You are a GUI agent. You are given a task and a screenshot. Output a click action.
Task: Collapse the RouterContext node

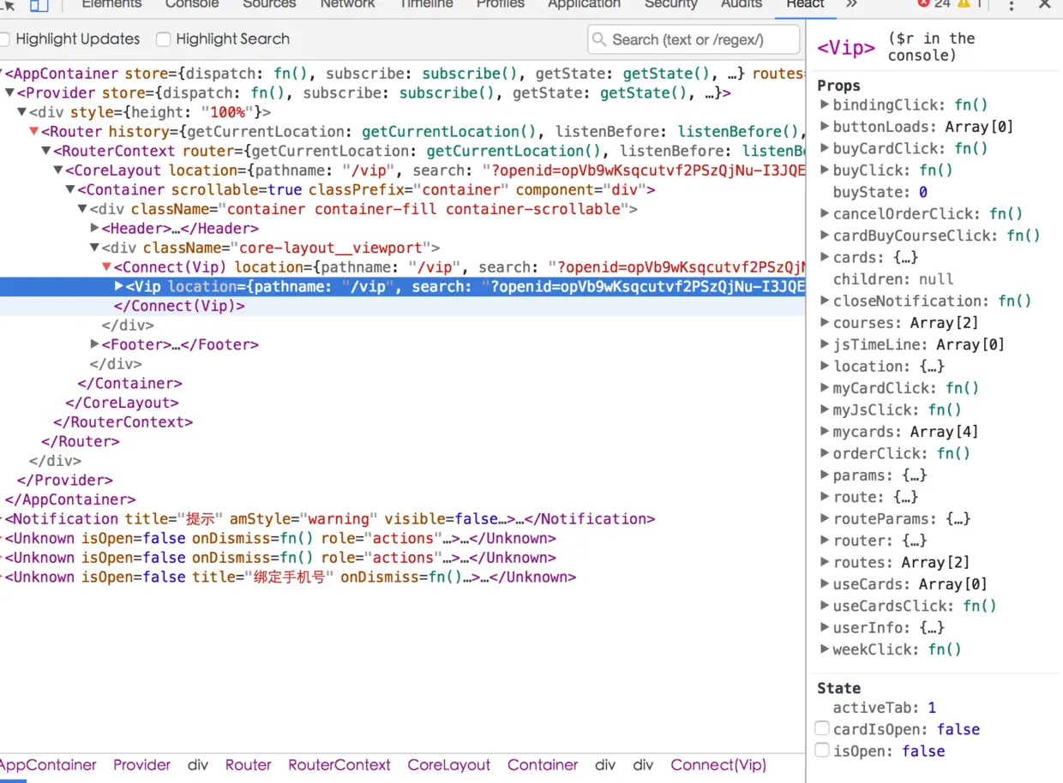tap(46, 152)
